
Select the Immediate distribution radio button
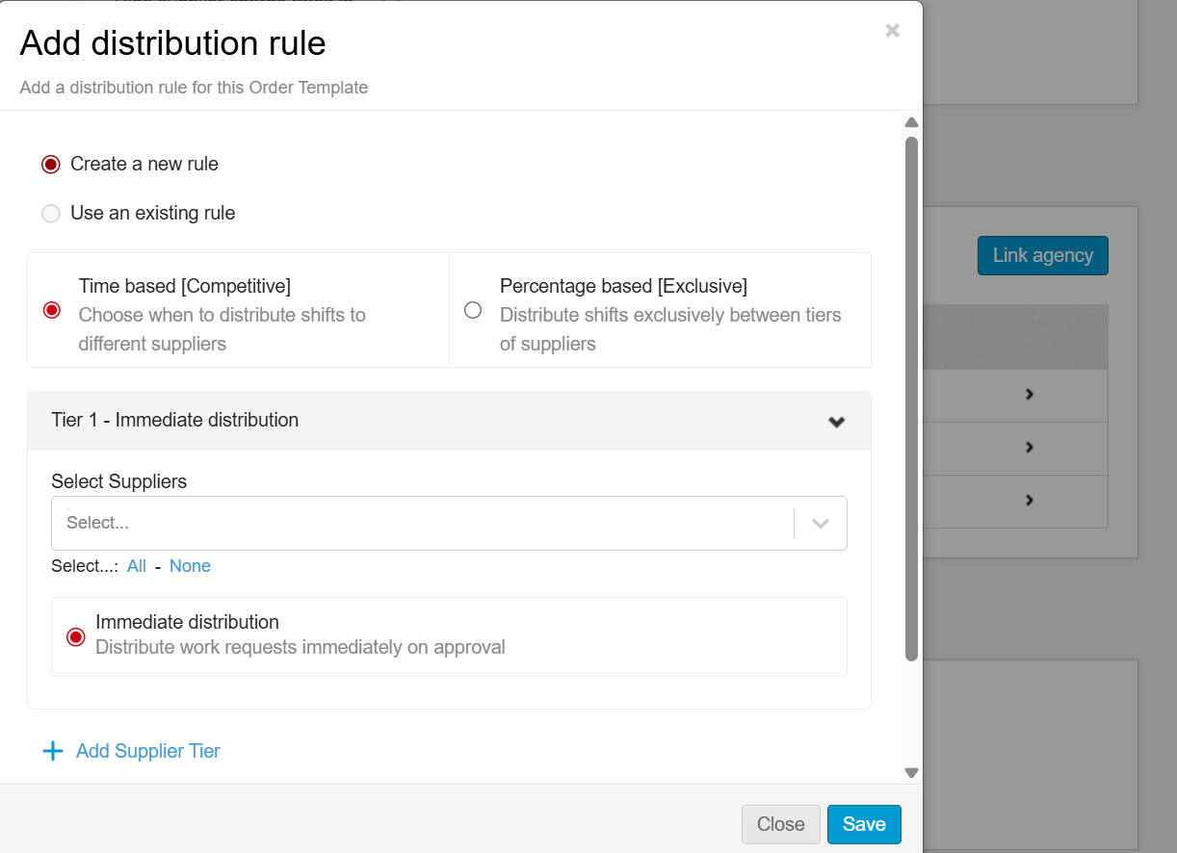tap(75, 636)
